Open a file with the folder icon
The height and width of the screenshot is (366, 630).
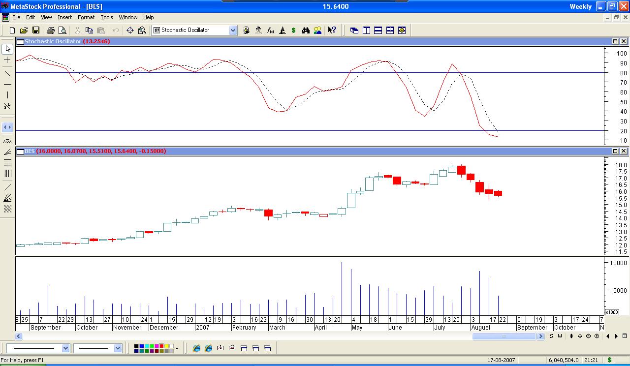pos(24,30)
